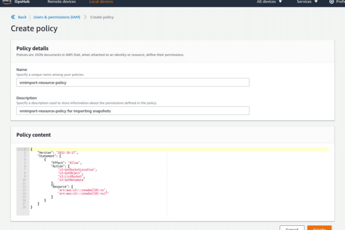The width and height of the screenshot is (345, 230).
Task: Switch to the Remote devices tab
Action: (61, 2)
